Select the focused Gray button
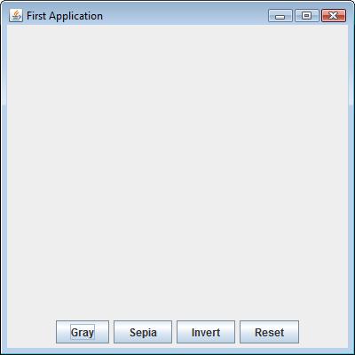This screenshot has width=355, height=355. click(x=83, y=332)
